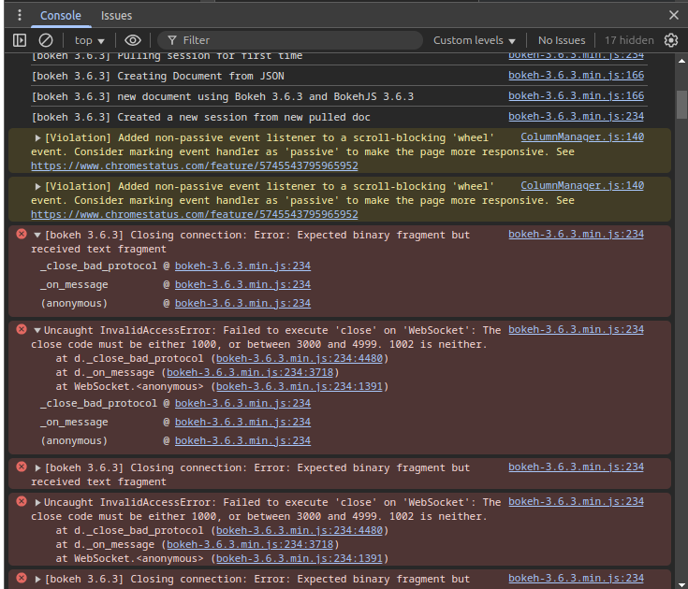Open source link of last Closing connection error
Viewport: 688px width, 589px height.
(576, 579)
